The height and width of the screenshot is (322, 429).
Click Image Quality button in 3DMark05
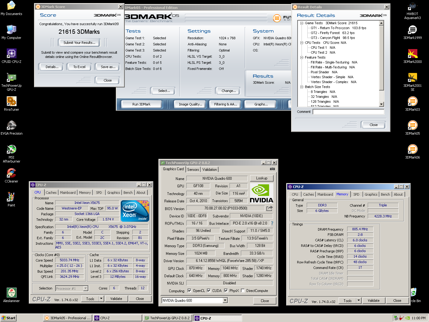pos(191,104)
